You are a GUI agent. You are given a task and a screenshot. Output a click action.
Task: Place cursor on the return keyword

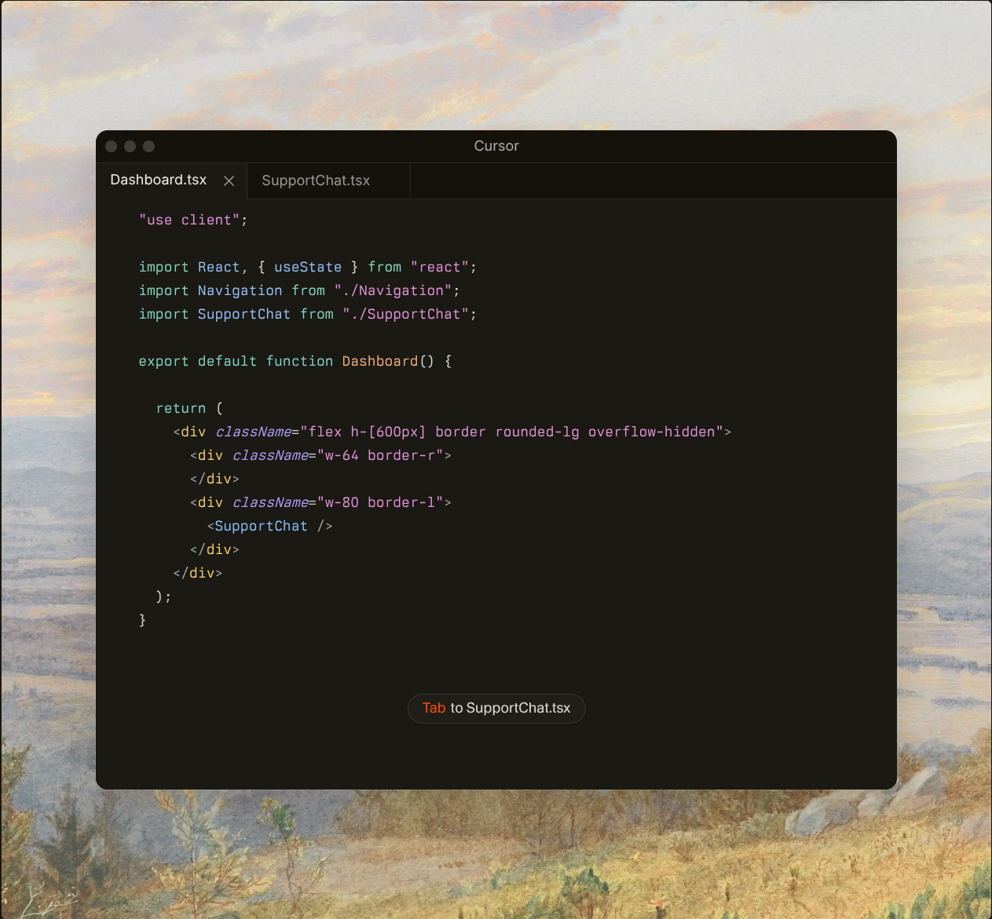click(181, 409)
